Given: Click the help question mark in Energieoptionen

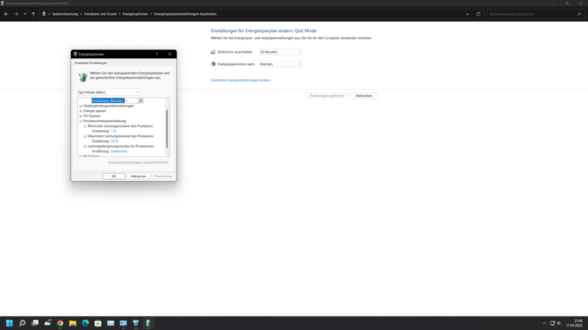Looking at the screenshot, I should click(x=156, y=54).
